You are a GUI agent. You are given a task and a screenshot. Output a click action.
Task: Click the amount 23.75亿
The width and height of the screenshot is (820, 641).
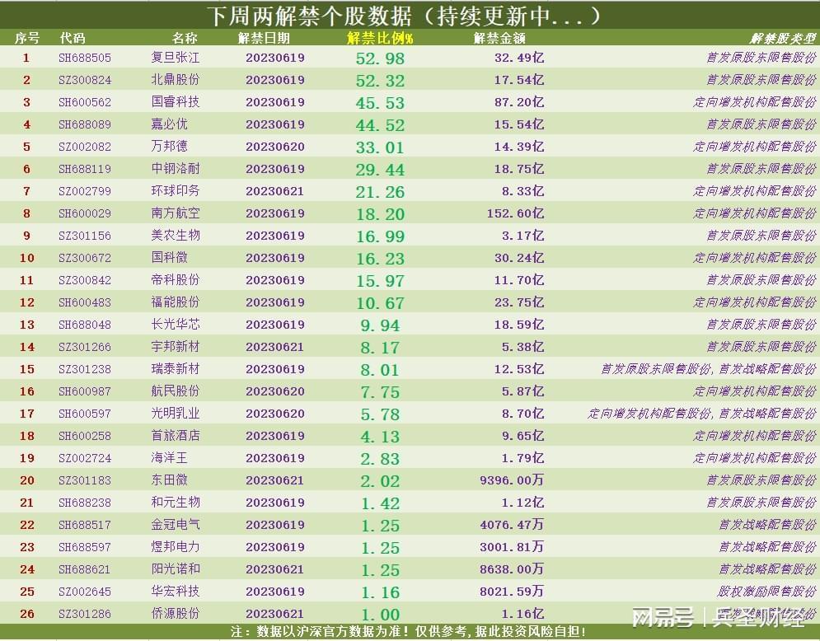tap(519, 302)
